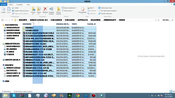
Task: Click Cambiar nombre icon
Action: pos(51,9)
